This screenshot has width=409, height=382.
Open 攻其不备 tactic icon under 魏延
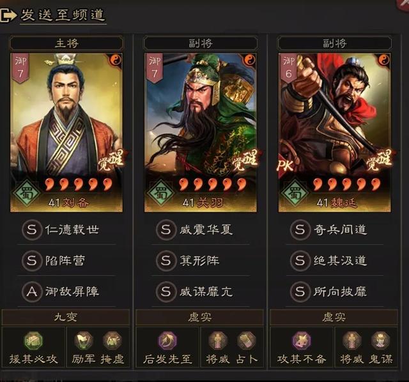(302, 341)
